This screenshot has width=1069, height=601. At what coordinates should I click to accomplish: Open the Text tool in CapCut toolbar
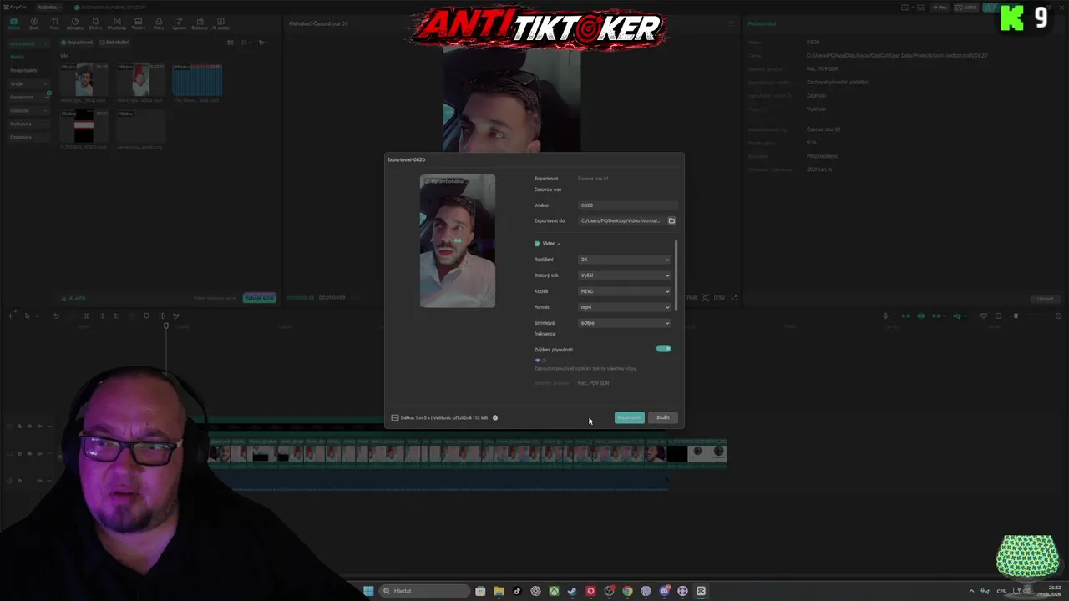54,23
